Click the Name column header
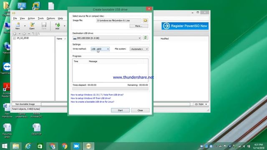 [x=59, y=39]
